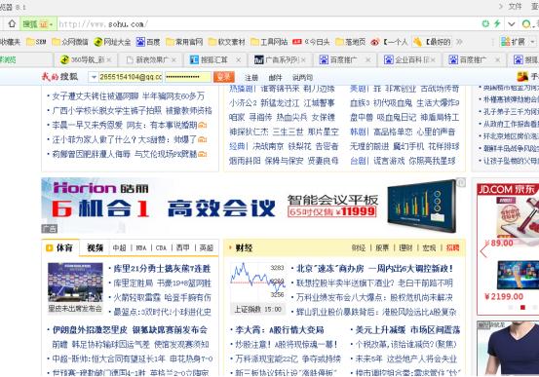Click the masked password field

[x=187, y=77]
